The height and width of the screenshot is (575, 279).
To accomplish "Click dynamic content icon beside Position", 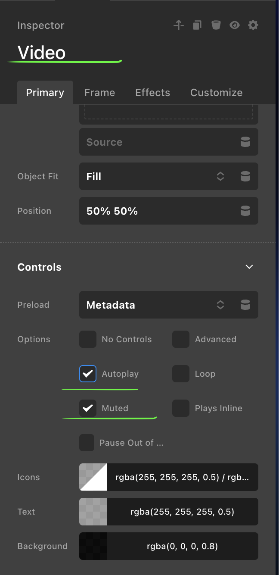I will click(245, 211).
